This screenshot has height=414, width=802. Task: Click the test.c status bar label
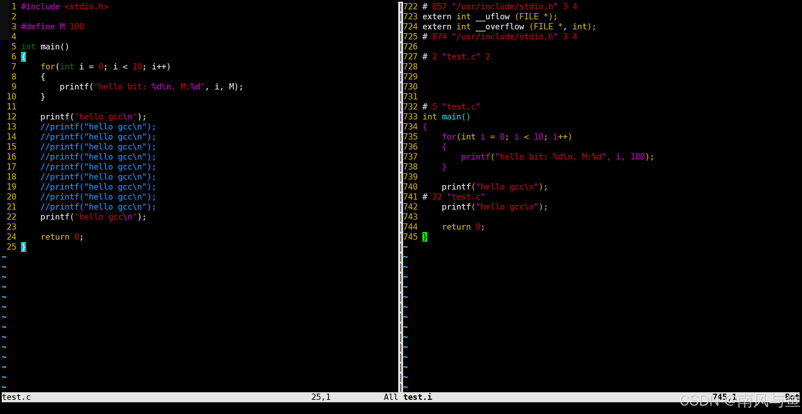coord(16,397)
